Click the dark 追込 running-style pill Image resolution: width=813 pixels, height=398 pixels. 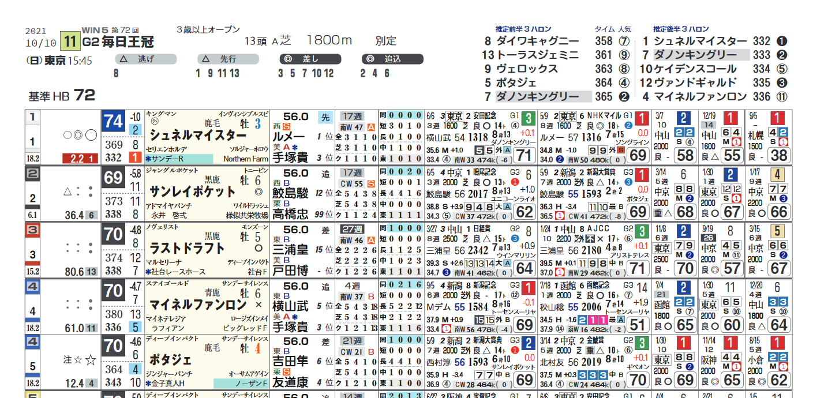click(x=392, y=59)
